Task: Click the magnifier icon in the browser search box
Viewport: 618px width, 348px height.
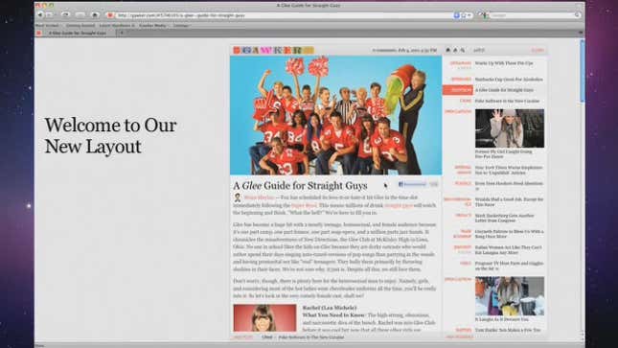Action: [x=577, y=15]
